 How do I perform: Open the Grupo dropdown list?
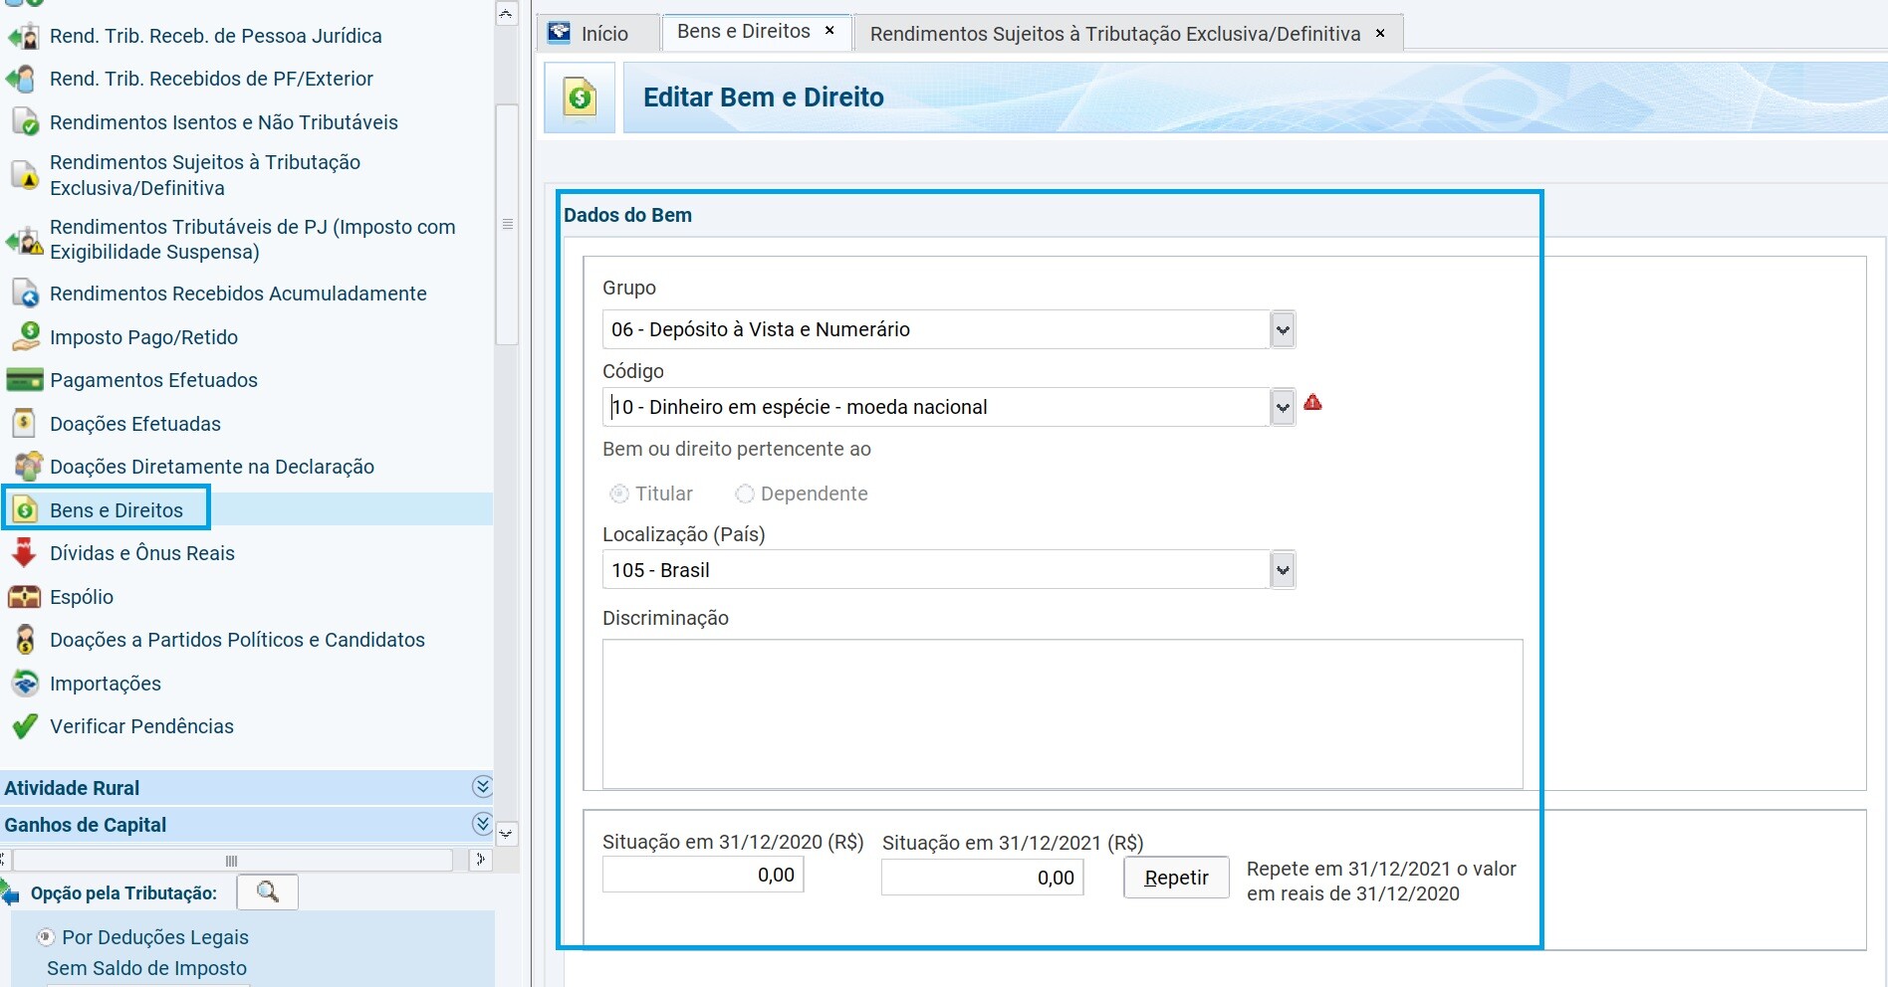(1283, 329)
